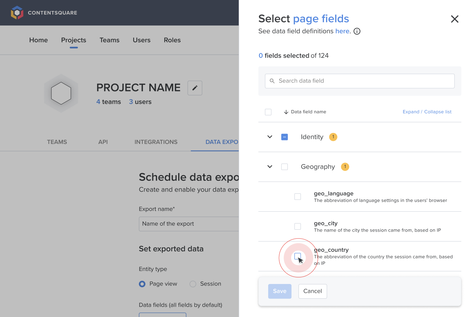472x317 pixels.
Task: Click the magnifier icon in search field
Action: click(272, 81)
